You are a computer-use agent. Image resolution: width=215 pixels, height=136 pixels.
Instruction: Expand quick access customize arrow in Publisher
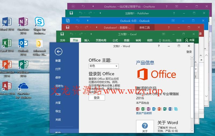click(x=100, y=13)
